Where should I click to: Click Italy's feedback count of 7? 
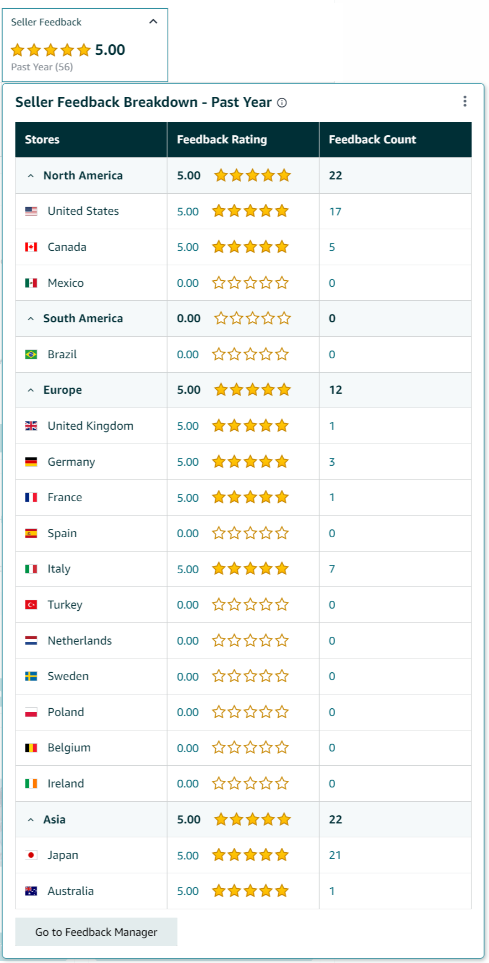(x=332, y=569)
